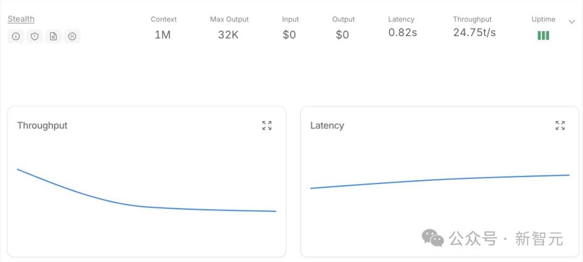Expand the Latency chart to fullscreen

pyautogui.click(x=560, y=125)
